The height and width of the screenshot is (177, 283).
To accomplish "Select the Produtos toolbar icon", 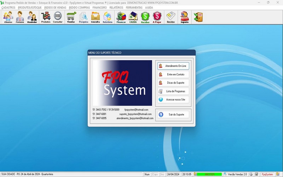I will point(46,17).
